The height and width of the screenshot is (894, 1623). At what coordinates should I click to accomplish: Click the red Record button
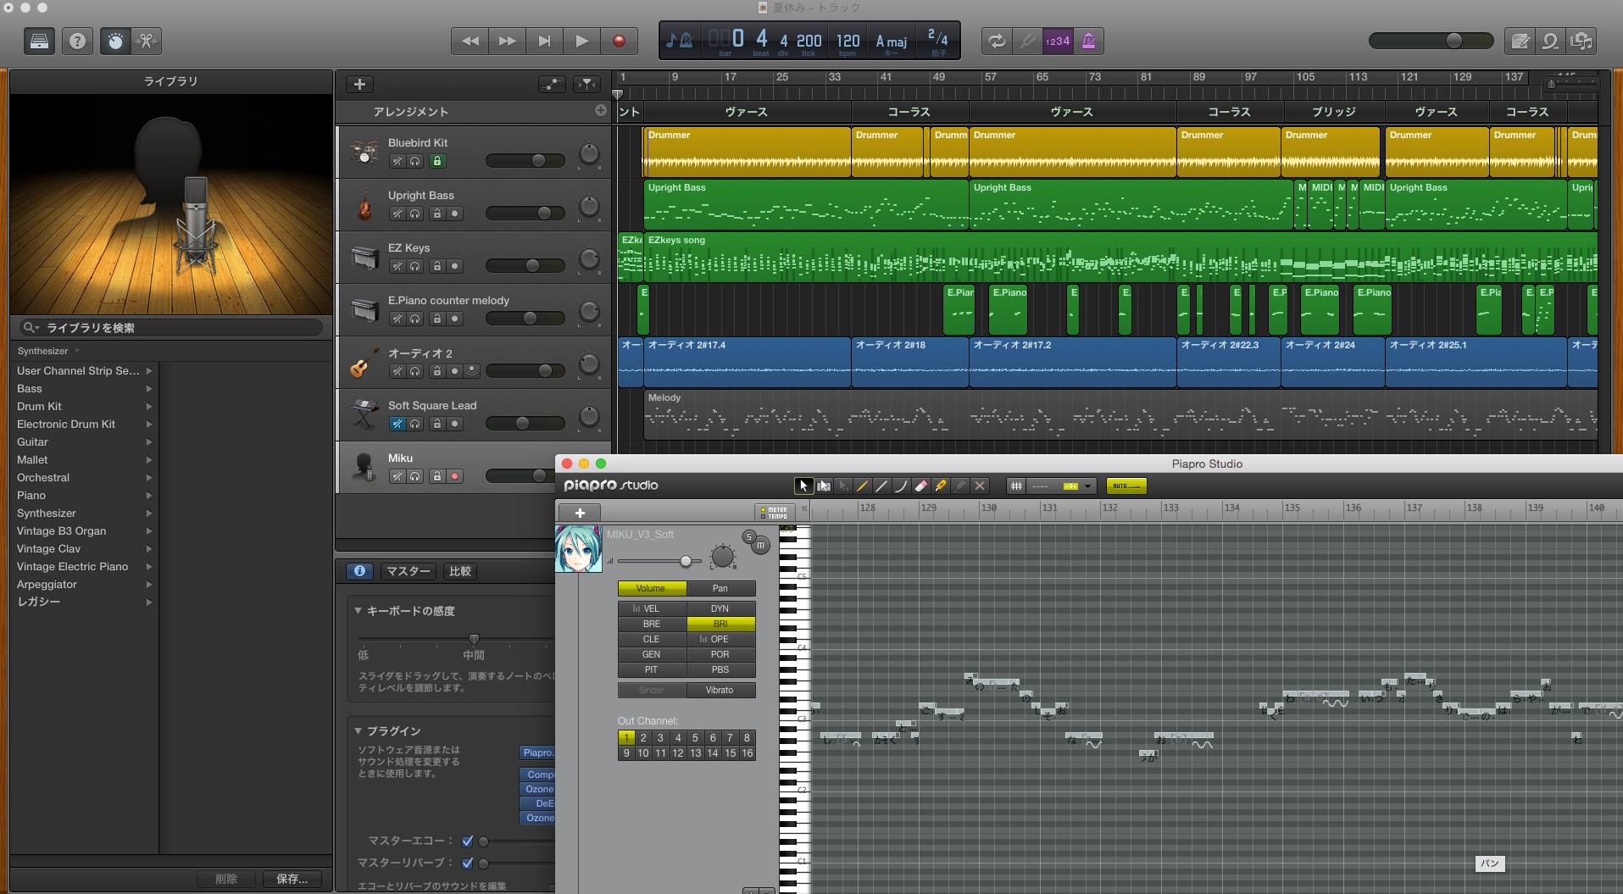coord(619,41)
